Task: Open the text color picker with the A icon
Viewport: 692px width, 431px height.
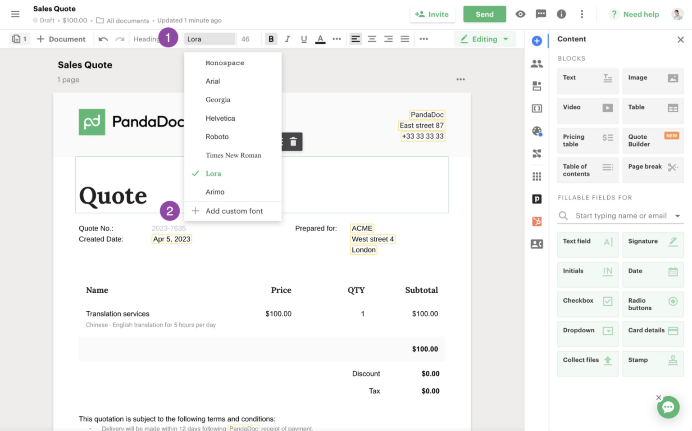Action: [320, 39]
